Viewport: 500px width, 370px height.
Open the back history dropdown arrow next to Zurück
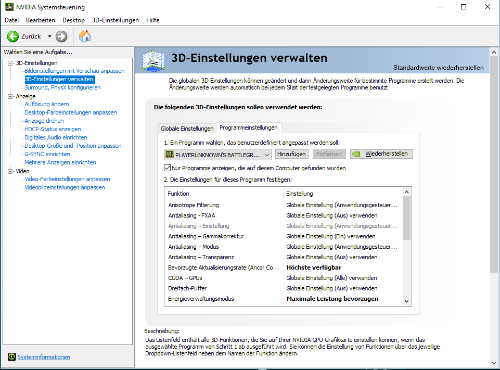click(x=49, y=36)
